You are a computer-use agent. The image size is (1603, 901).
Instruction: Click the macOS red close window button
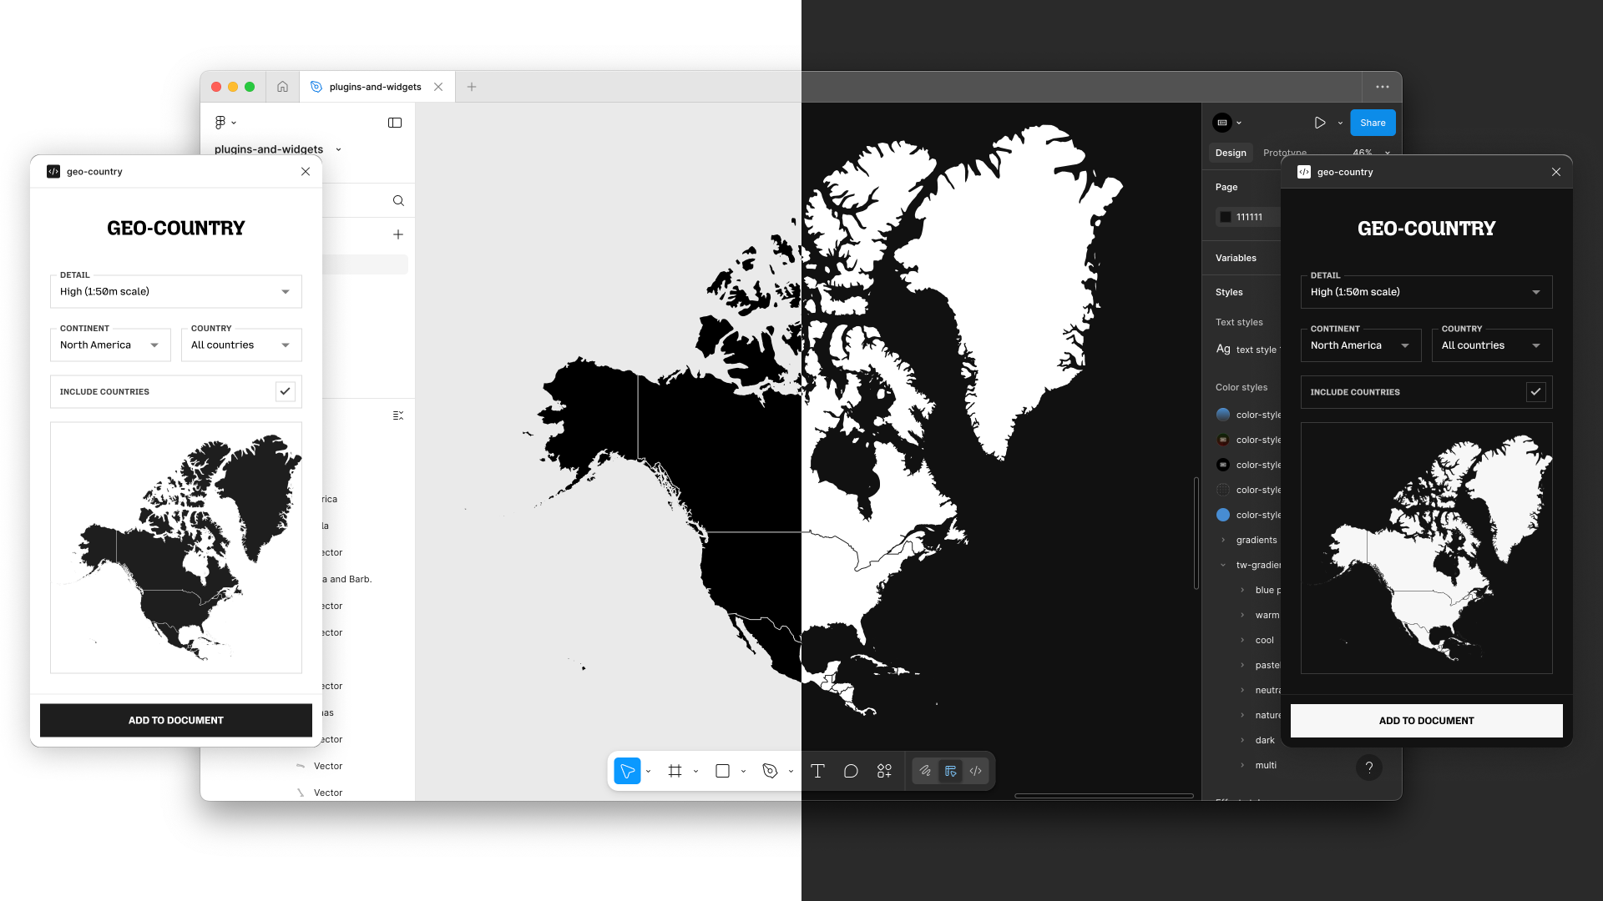pyautogui.click(x=216, y=87)
